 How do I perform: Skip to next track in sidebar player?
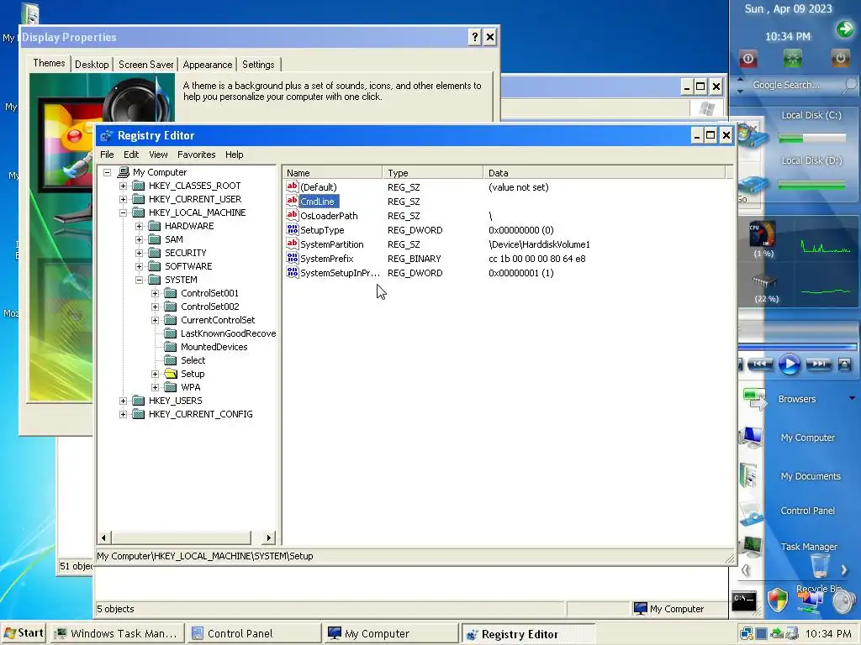818,364
